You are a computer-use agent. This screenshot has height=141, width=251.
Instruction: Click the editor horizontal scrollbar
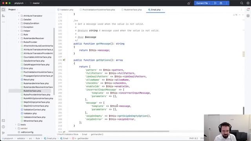tap(119, 131)
